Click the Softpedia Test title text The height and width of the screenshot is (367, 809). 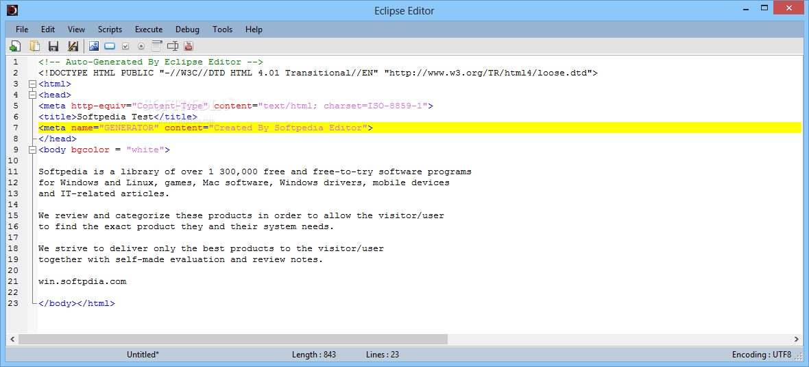coord(115,117)
